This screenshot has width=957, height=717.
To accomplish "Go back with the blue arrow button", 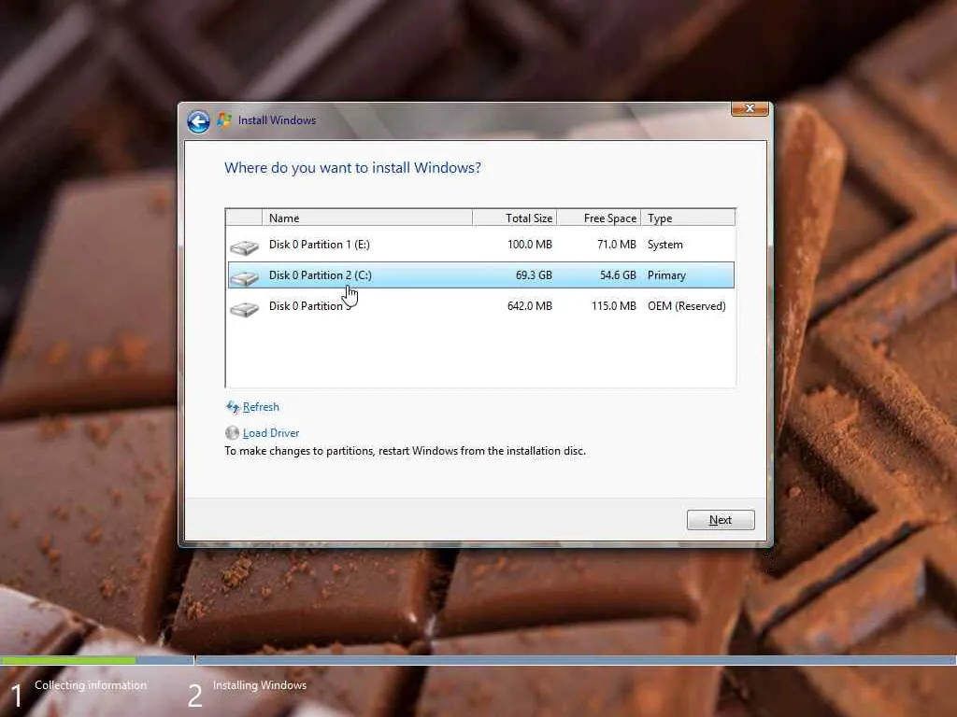I will point(198,122).
